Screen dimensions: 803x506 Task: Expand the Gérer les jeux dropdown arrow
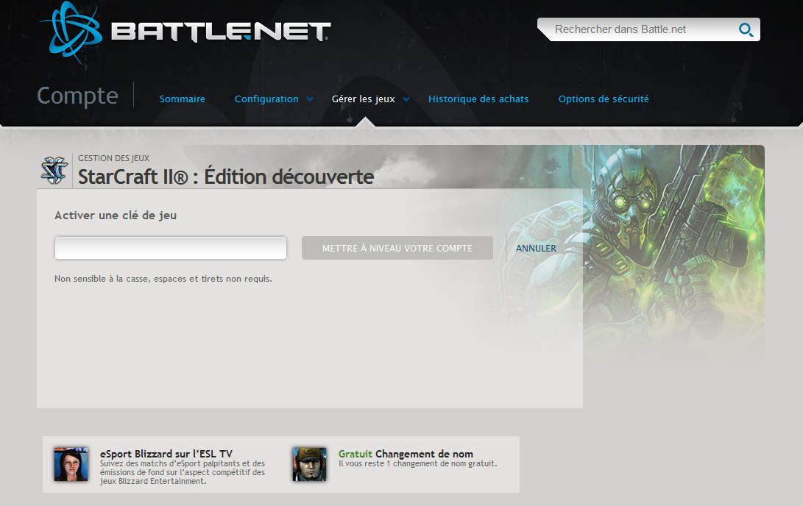[x=406, y=99]
